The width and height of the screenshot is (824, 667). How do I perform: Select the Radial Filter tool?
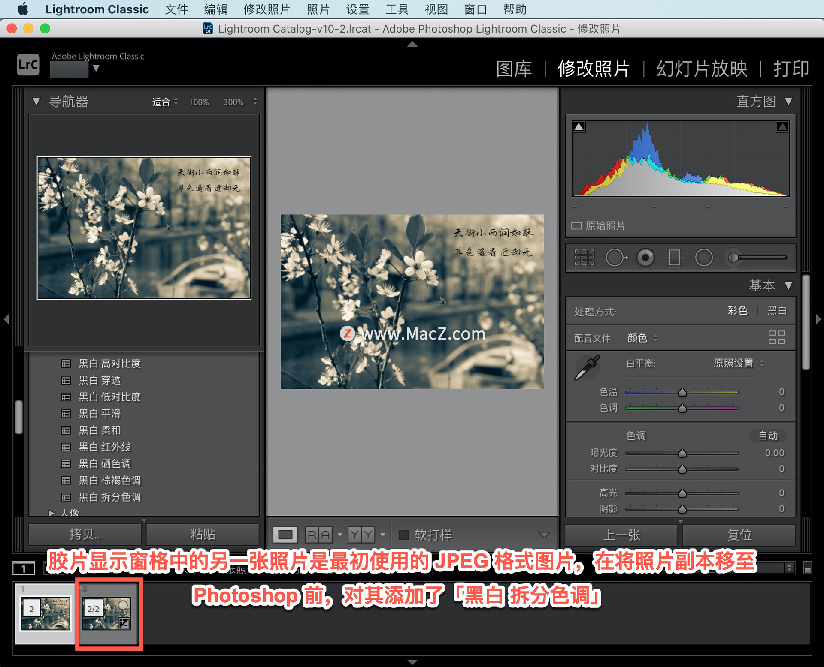[x=704, y=258]
